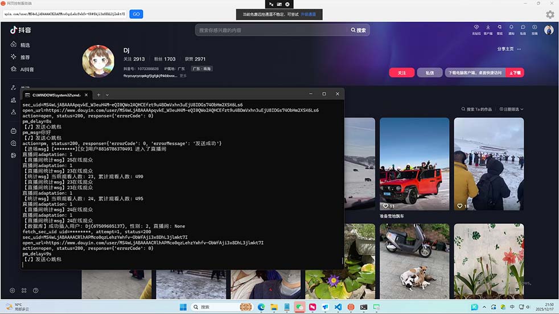
Task: Select the cmd.exe terminal tab
Action: coord(56,95)
